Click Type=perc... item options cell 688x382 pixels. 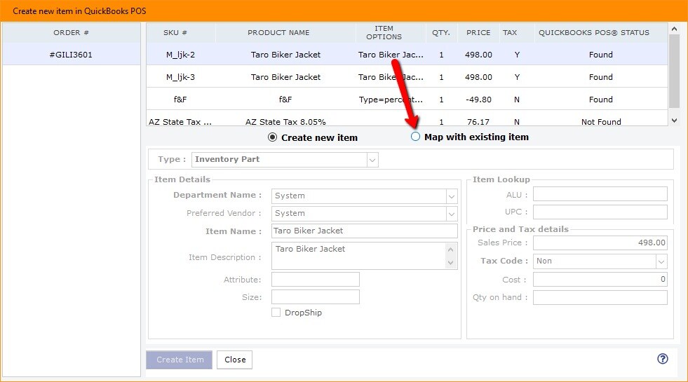[x=391, y=99]
